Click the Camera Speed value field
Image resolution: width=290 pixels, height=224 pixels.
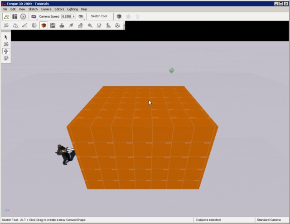67,16
